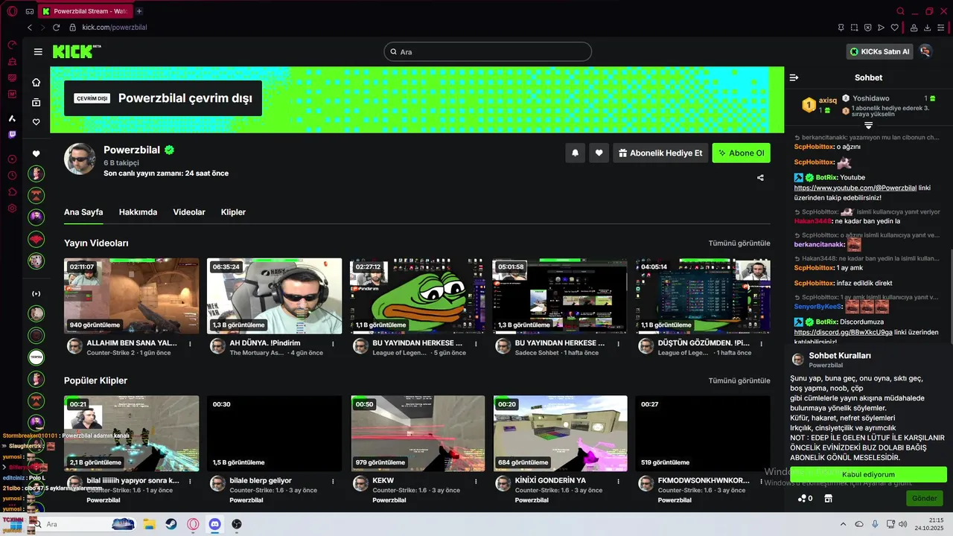Click Sohbet Kuralları heading
The image size is (953, 536).
tap(840, 356)
